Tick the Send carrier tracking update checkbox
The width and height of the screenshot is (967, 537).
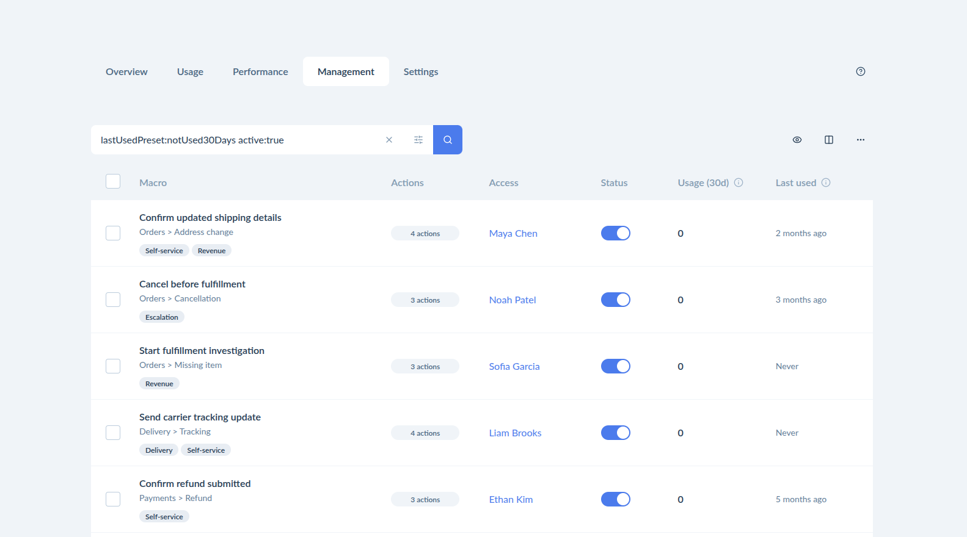[113, 433]
